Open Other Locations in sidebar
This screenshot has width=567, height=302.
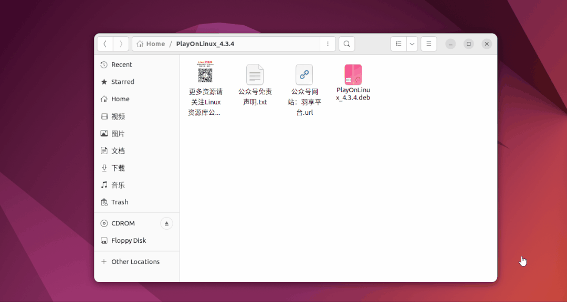136,262
